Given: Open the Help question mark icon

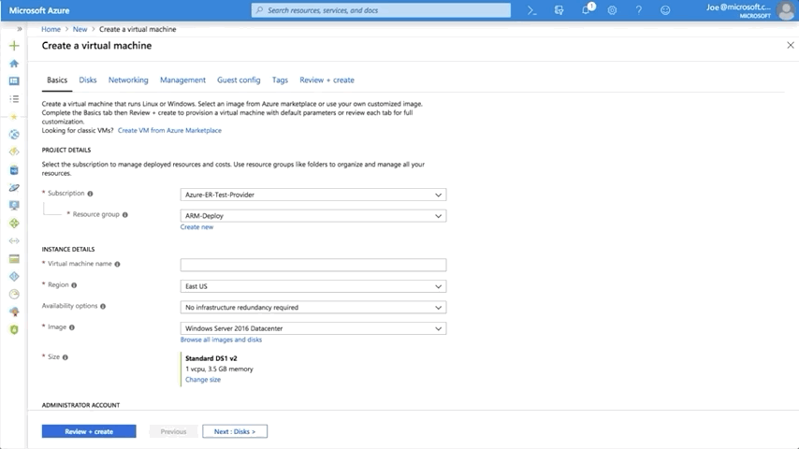Looking at the screenshot, I should 638,10.
